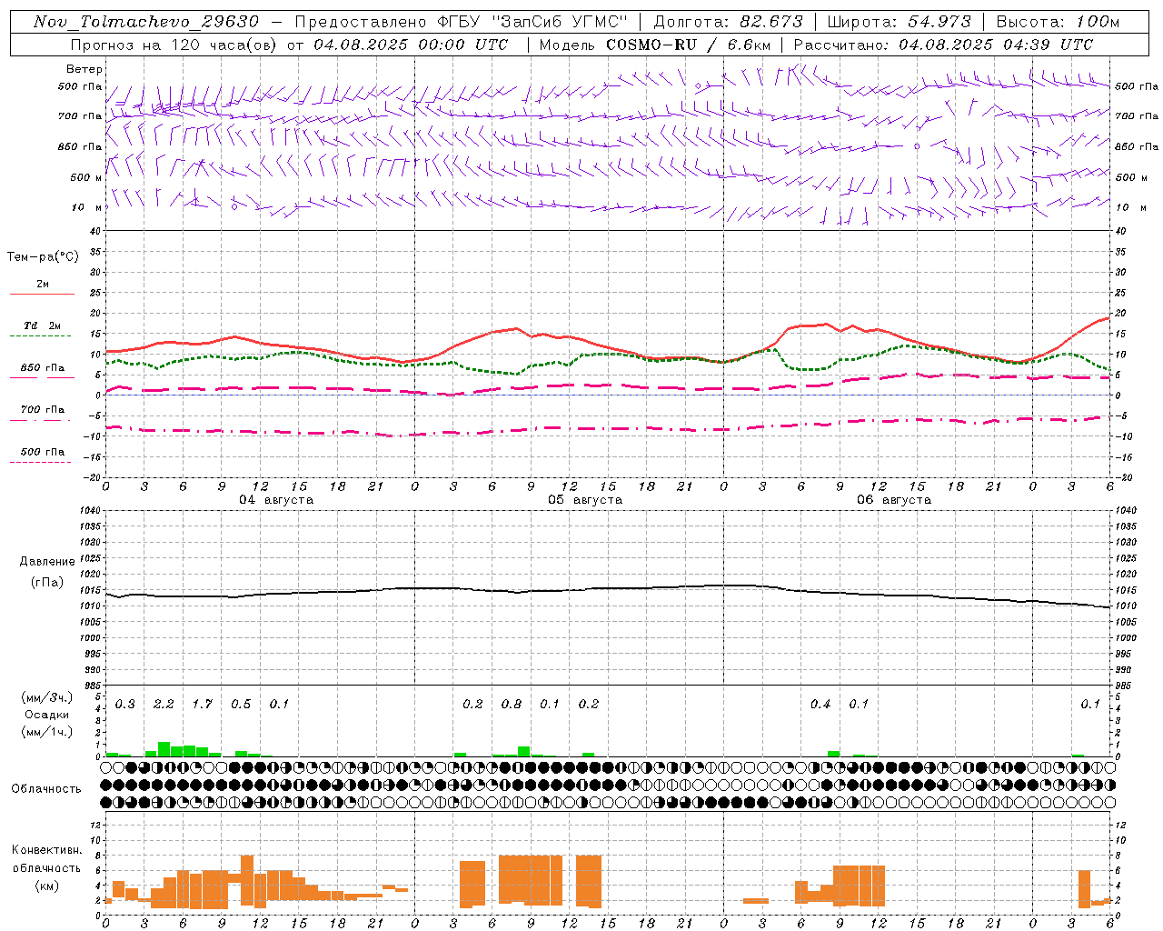
Task: Click the 2.2 precipitation total
Action: [164, 704]
